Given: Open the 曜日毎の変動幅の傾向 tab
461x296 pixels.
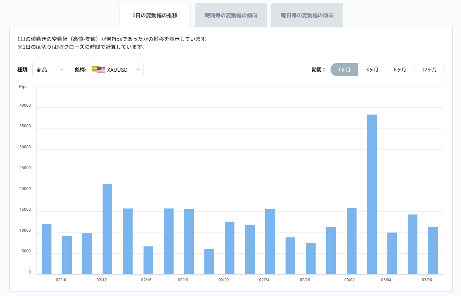Looking at the screenshot, I should click(307, 15).
